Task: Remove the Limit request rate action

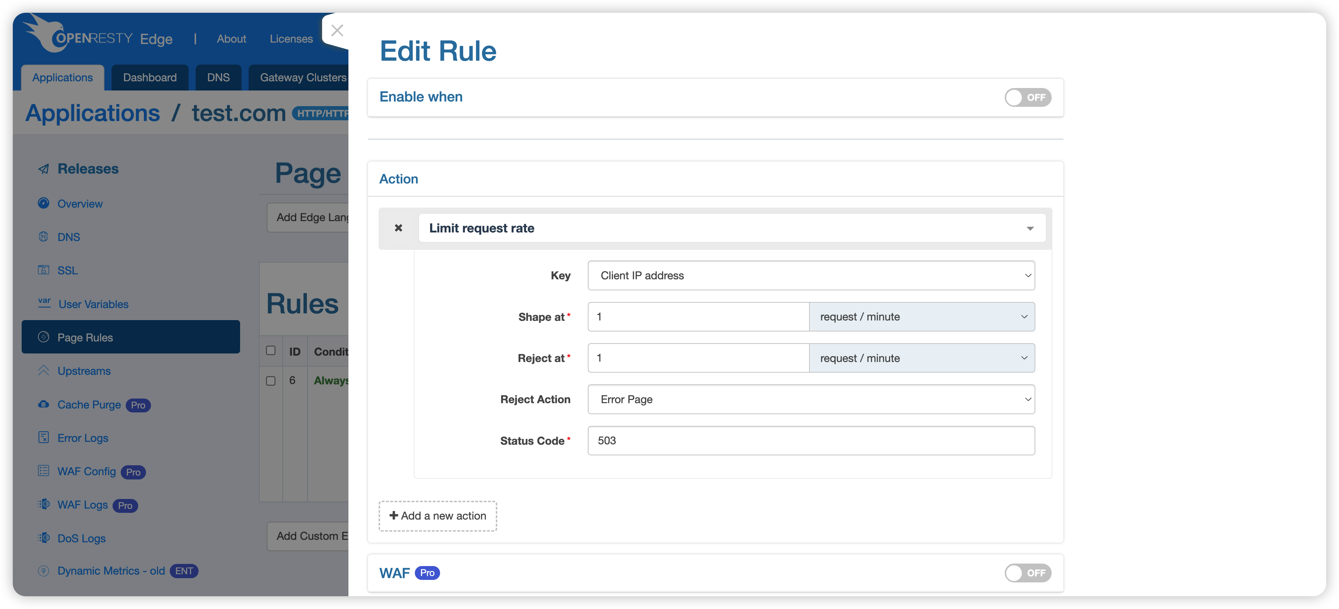Action: (x=398, y=228)
